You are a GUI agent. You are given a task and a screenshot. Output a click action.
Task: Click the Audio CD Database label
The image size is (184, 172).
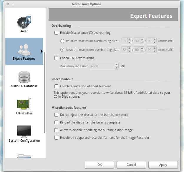tap(24, 86)
